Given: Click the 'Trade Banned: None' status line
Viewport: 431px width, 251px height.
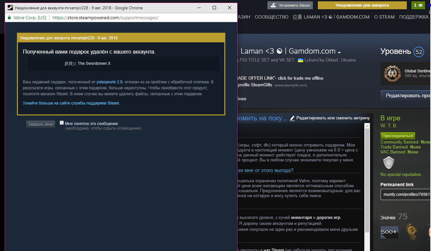Looking at the screenshot, I should point(400,147).
